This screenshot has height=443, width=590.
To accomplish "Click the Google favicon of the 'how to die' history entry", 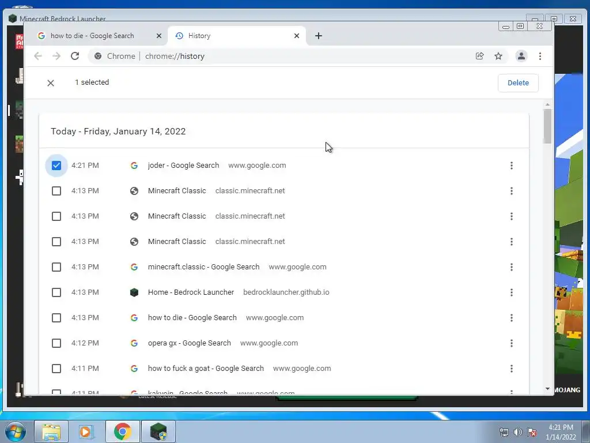I will click(134, 318).
